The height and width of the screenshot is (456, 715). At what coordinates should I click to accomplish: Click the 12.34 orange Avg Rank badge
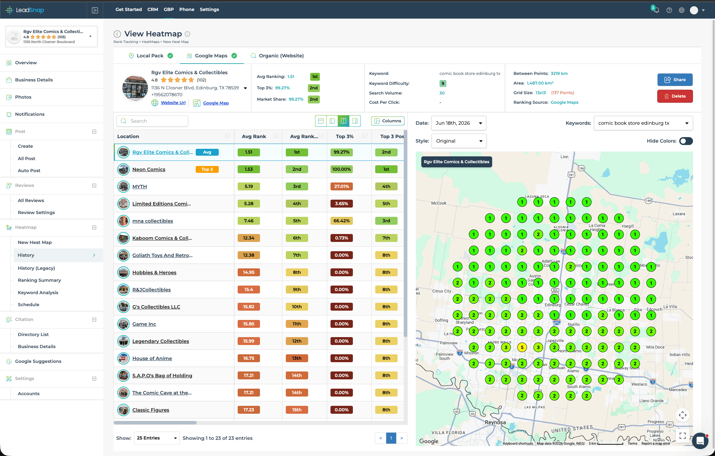(x=249, y=238)
